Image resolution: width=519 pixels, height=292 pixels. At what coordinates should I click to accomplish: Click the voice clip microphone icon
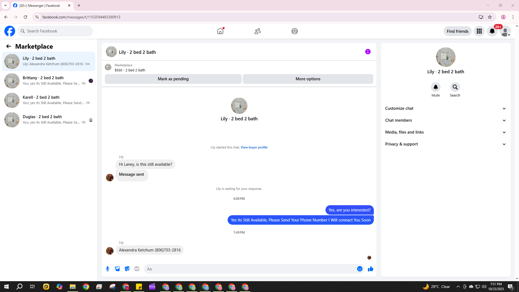pyautogui.click(x=108, y=269)
